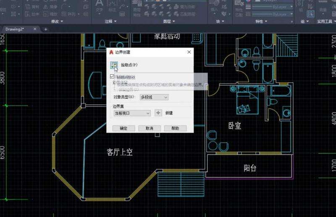Click the 4800 dimension text
This screenshot has width=336, height=217.
point(333,118)
